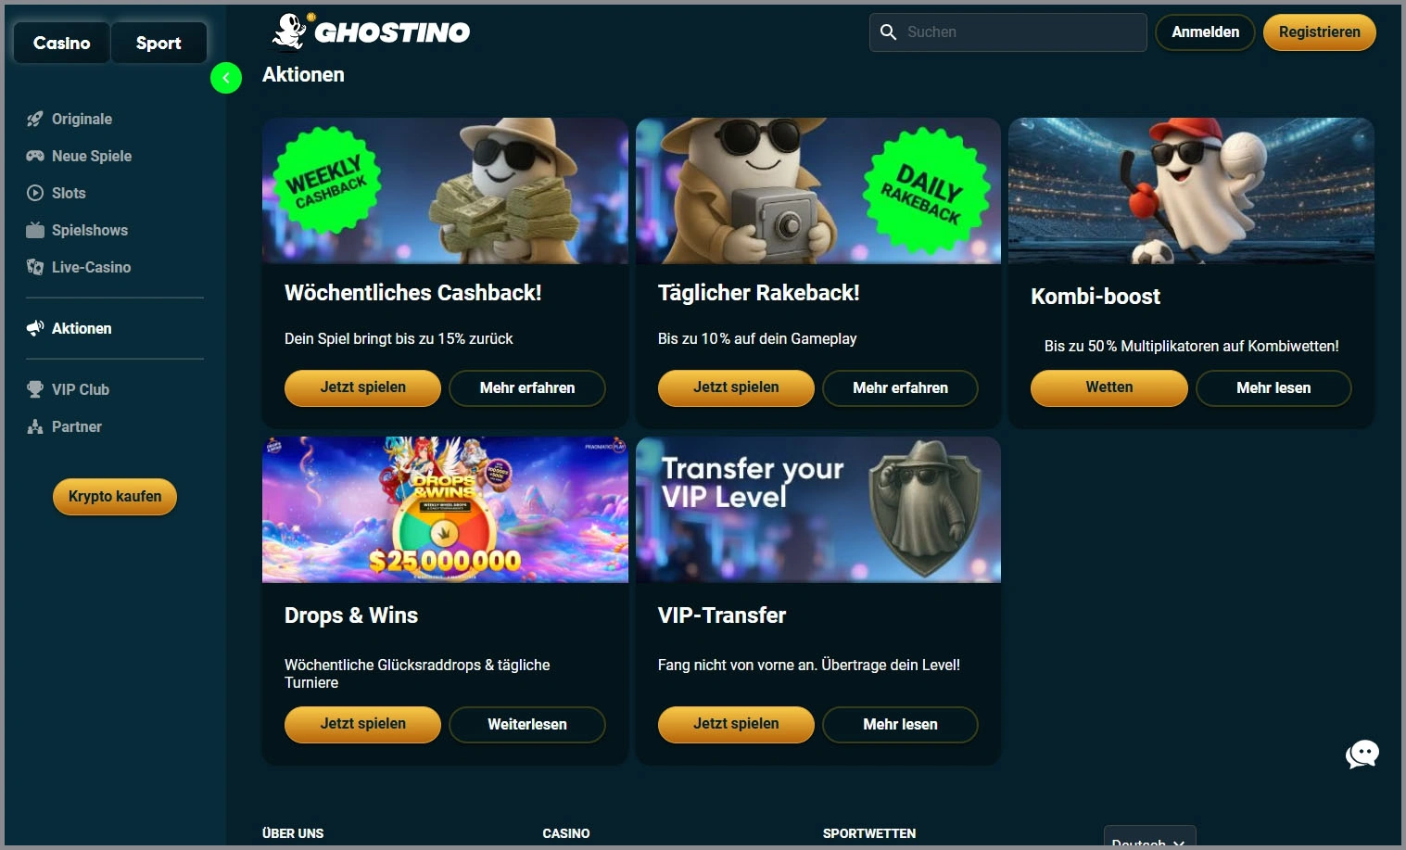
Task: Click Krypto kaufen button
Action: pyautogui.click(x=115, y=497)
